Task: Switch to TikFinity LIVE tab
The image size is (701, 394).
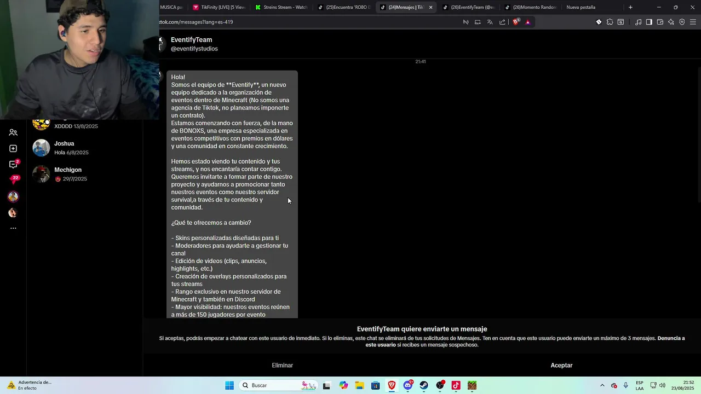Action: click(x=218, y=7)
